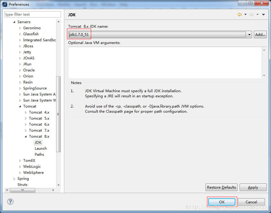Image resolution: width=271 pixels, height=213 pixels.
Task: Expand the Tomcat 4.x node
Action: (26, 113)
